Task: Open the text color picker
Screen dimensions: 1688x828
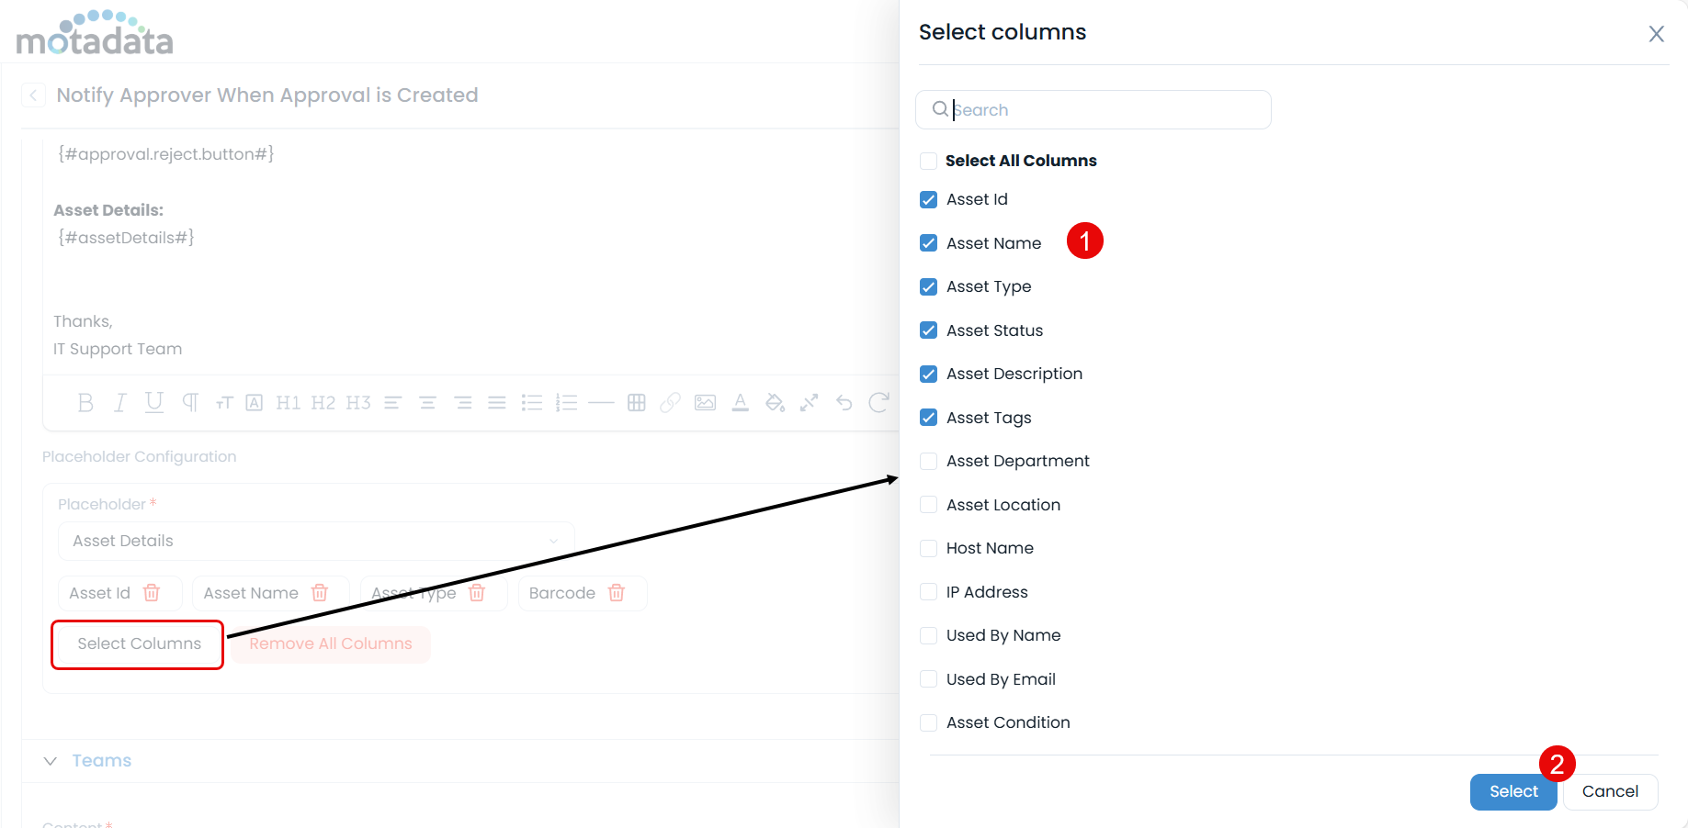Action: (x=740, y=402)
